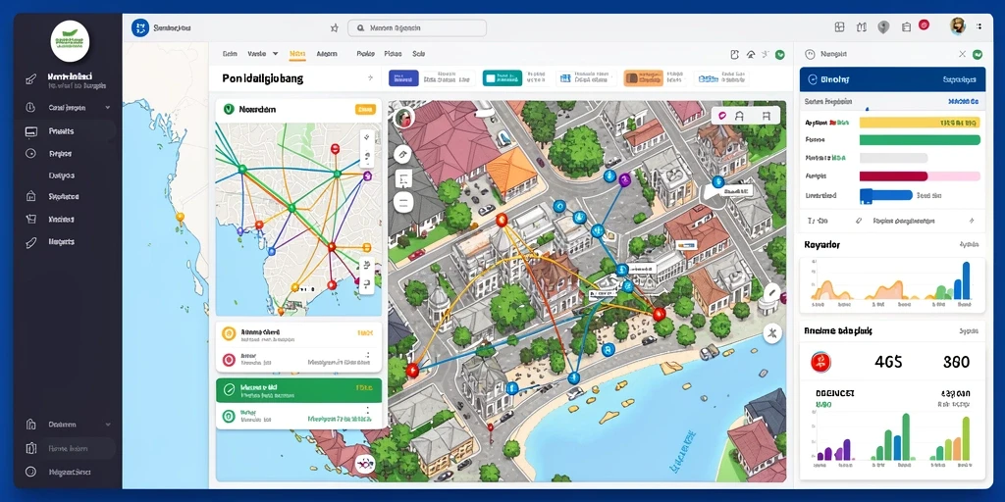Click the yellow button on mini map card
Viewport: 1005px width, 502px height.
coord(365,110)
